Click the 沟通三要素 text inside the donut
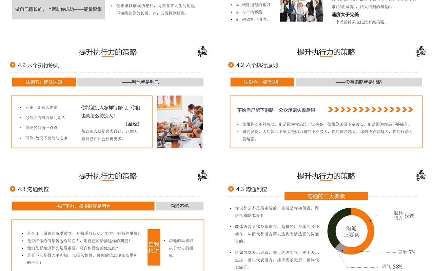434x271 pixels. tap(351, 231)
